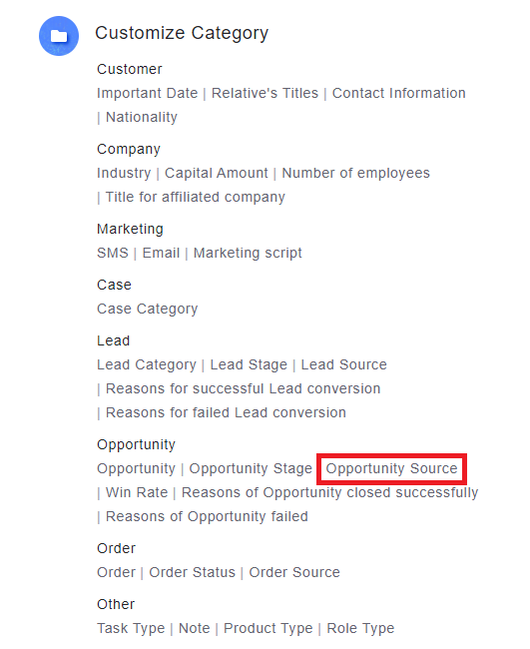Image resolution: width=530 pixels, height=649 pixels.
Task: Click the Product Type link under Other
Action: (x=268, y=628)
